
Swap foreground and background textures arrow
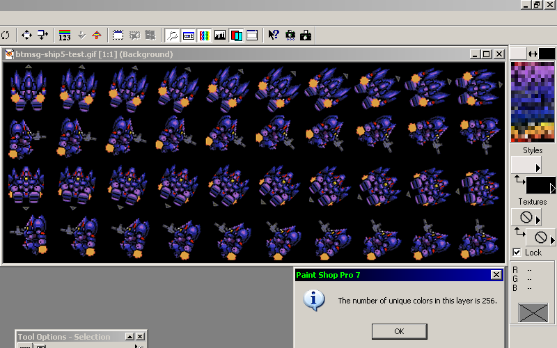519,232
